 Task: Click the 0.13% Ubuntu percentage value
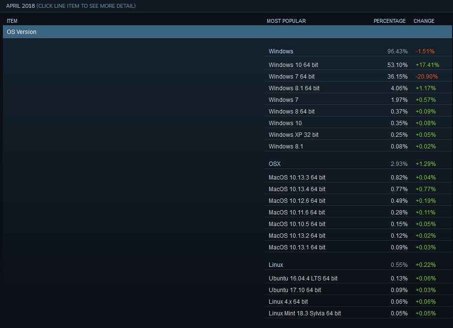point(399,279)
